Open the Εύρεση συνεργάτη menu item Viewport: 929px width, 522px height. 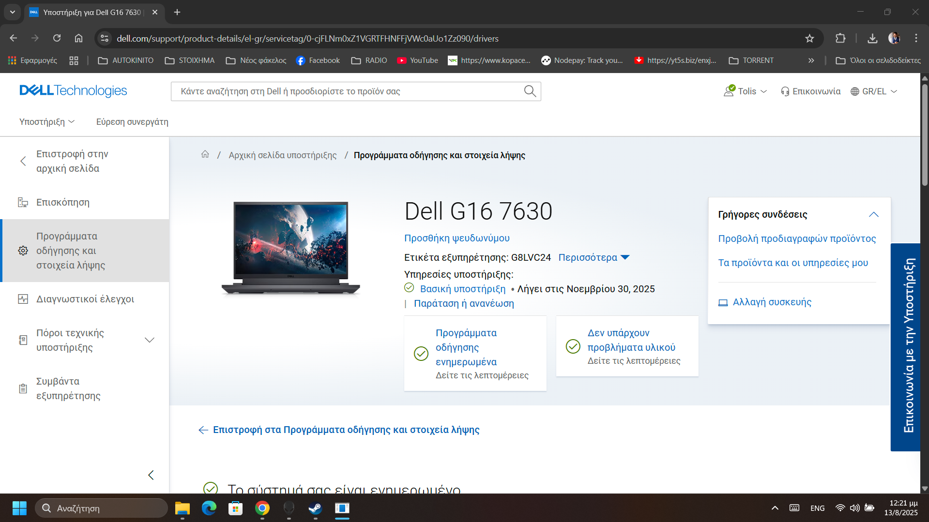click(132, 121)
